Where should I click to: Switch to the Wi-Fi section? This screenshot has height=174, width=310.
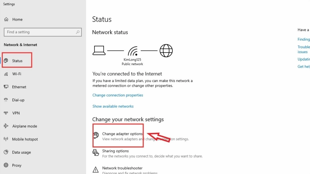pos(17,74)
